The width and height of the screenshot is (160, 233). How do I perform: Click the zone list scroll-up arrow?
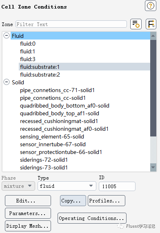pos(153,36)
